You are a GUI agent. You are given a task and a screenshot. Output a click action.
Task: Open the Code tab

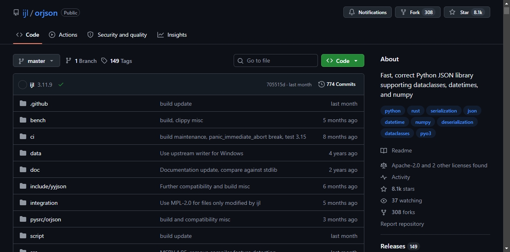(27, 35)
